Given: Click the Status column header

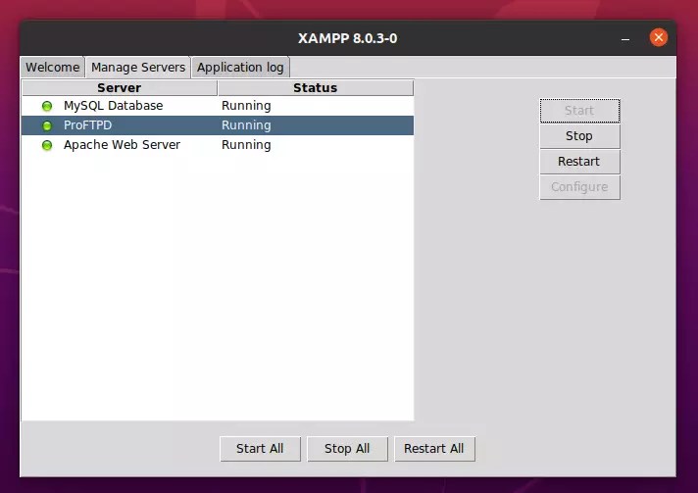Looking at the screenshot, I should [316, 87].
